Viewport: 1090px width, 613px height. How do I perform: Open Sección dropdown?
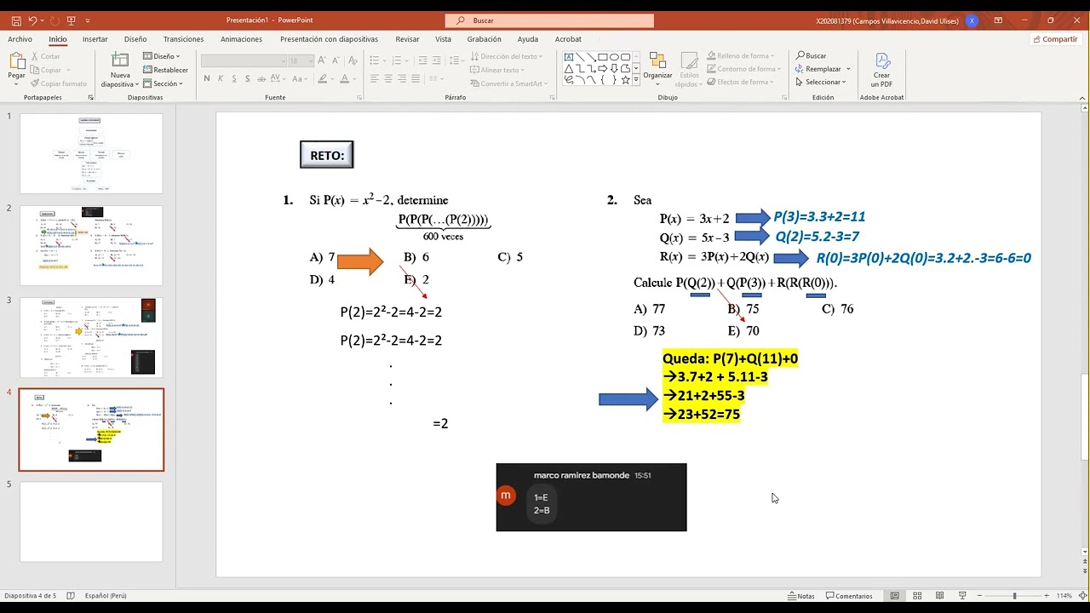click(163, 83)
